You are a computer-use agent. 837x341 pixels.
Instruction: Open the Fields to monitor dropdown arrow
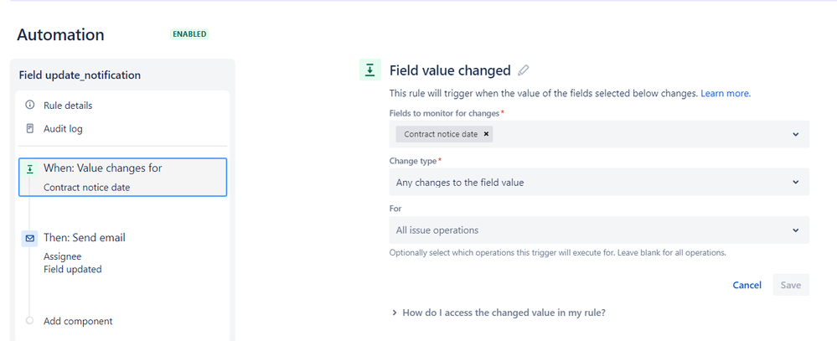click(795, 134)
